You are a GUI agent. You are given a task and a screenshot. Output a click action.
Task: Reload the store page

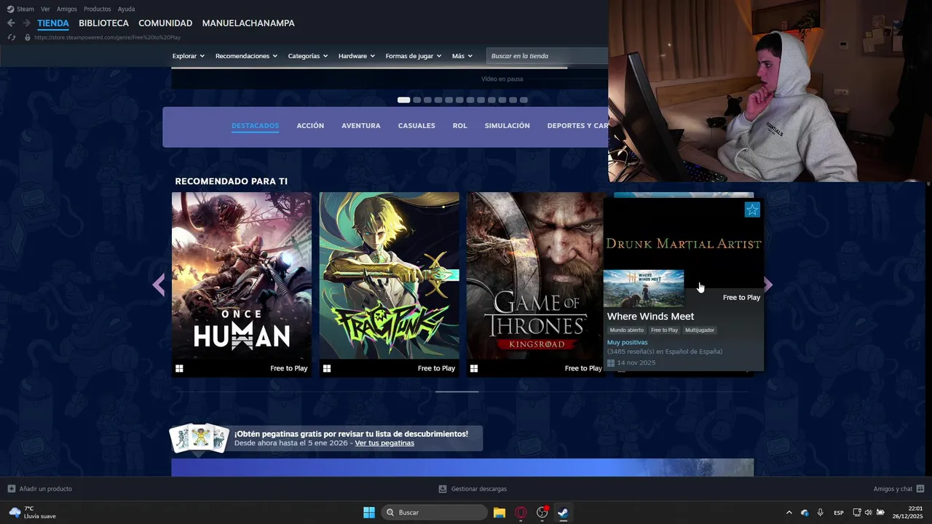12,37
